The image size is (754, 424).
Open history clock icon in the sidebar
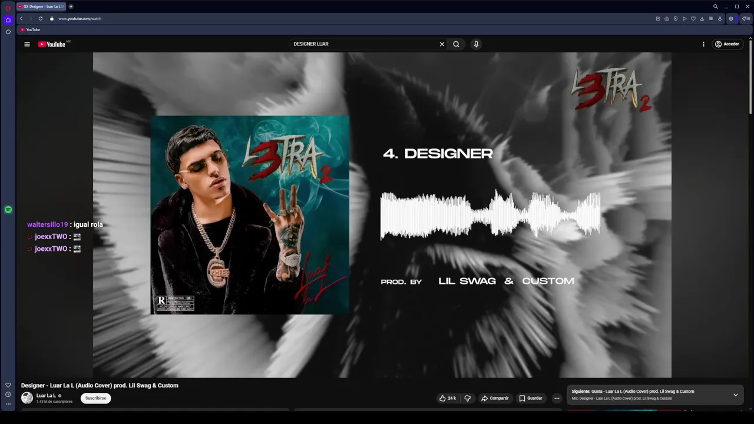coord(8,395)
